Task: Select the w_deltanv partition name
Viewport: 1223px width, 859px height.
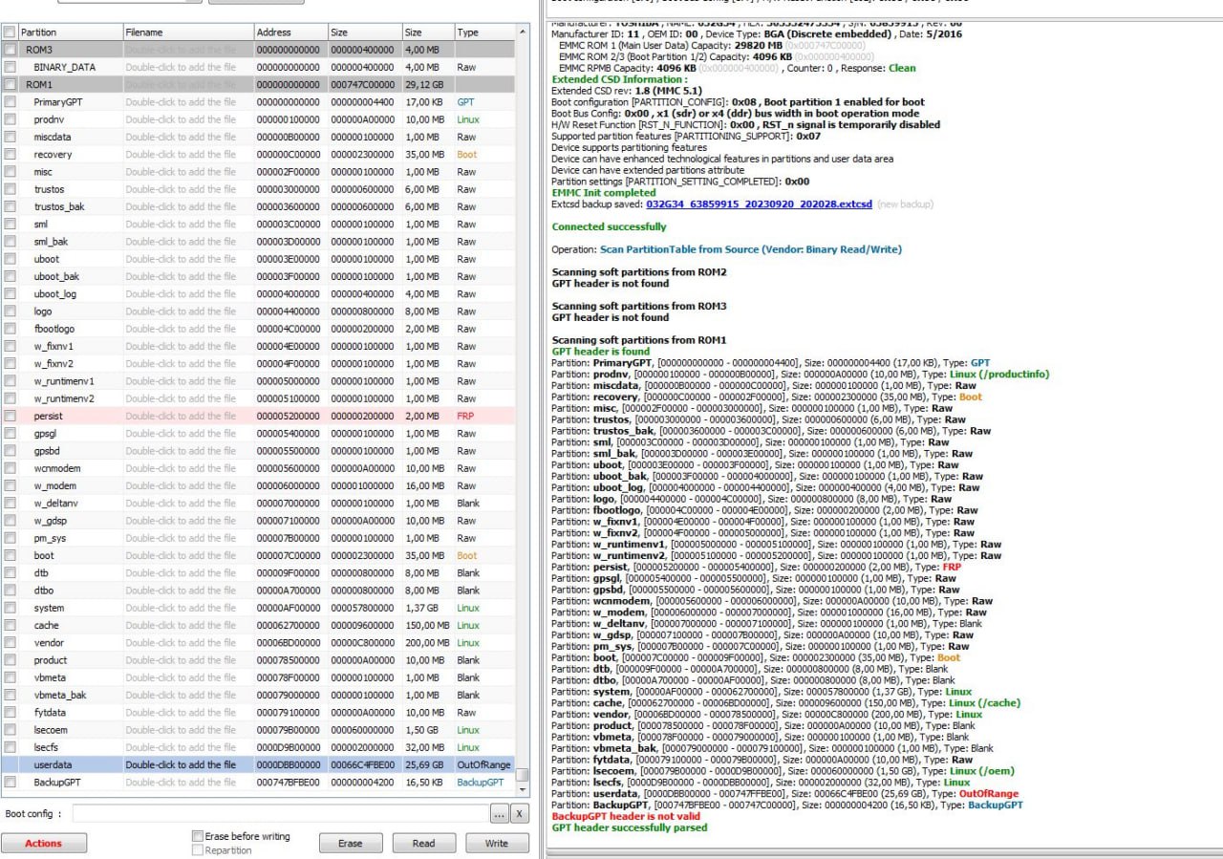Action: pyautogui.click(x=55, y=503)
